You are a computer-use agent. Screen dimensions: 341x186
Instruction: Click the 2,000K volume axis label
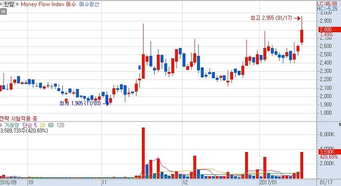click(x=327, y=163)
